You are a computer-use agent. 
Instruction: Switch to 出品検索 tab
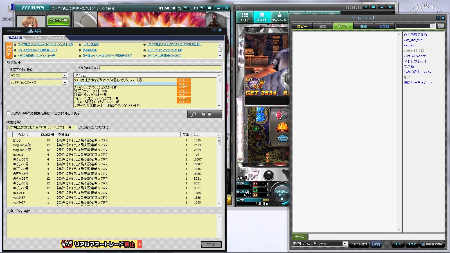coord(15,38)
